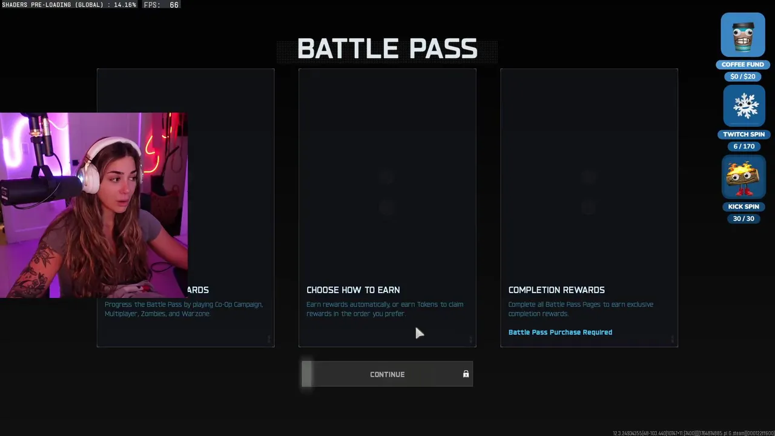Screen dimensions: 775x436
Task: Click the Coffee Fund label
Action: click(743, 64)
